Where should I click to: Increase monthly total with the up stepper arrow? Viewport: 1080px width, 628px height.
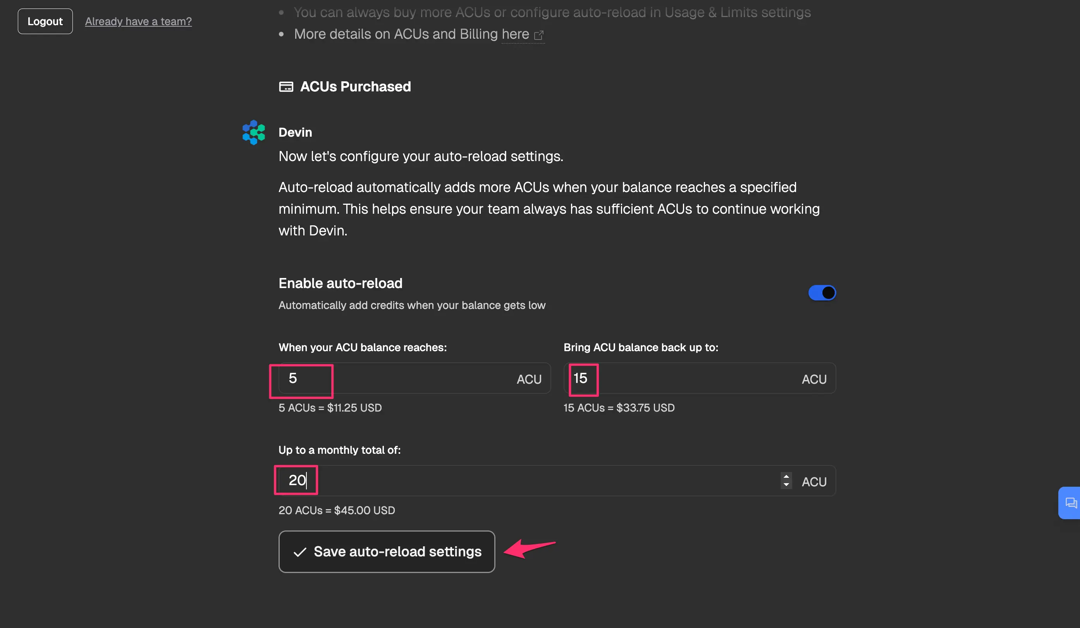(786, 476)
